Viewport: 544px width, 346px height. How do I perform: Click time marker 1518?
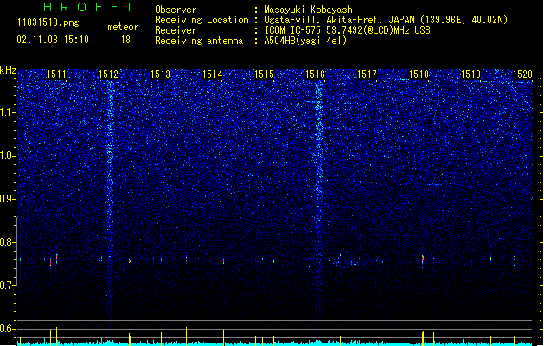coord(419,74)
